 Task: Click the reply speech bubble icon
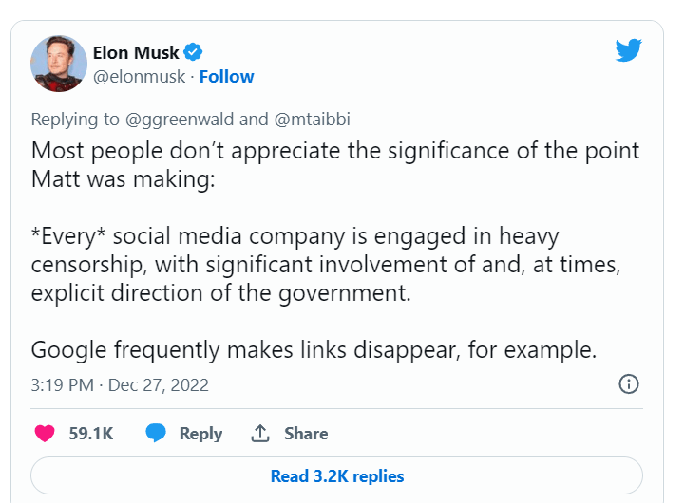pyautogui.click(x=157, y=434)
